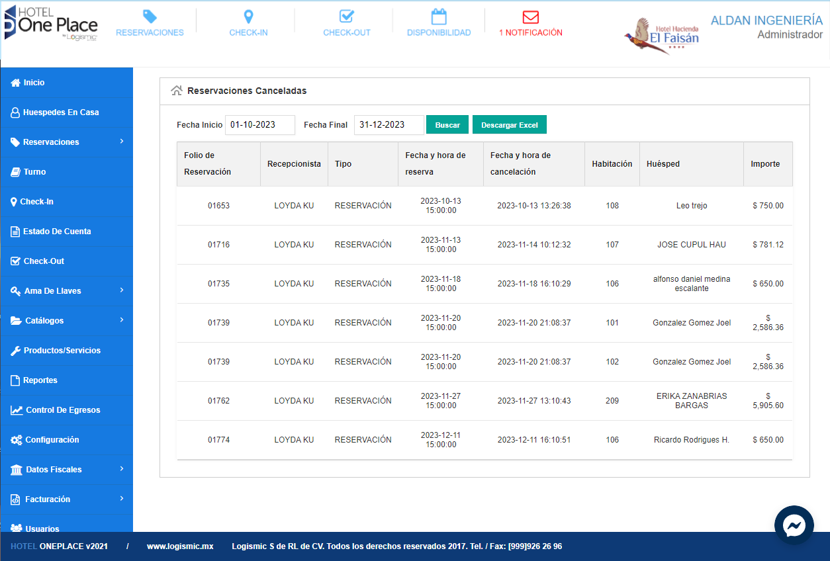The image size is (830, 561).
Task: Open Check-Out checkmark icon in top navigation
Action: (346, 17)
